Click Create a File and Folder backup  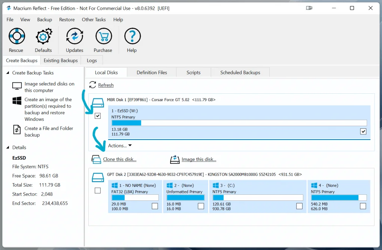click(x=49, y=132)
